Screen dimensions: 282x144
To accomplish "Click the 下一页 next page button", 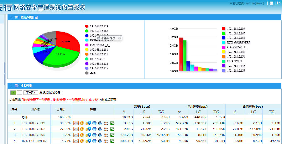I will (30, 93).
